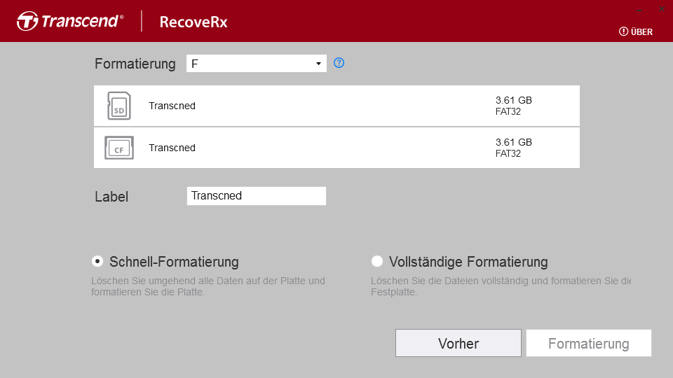Viewport: 673px width, 378px height.
Task: Click the Label input field
Action: coord(257,196)
